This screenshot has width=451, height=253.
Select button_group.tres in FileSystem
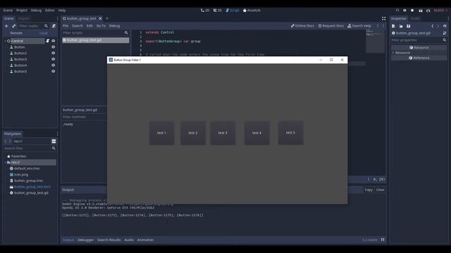[x=28, y=181]
